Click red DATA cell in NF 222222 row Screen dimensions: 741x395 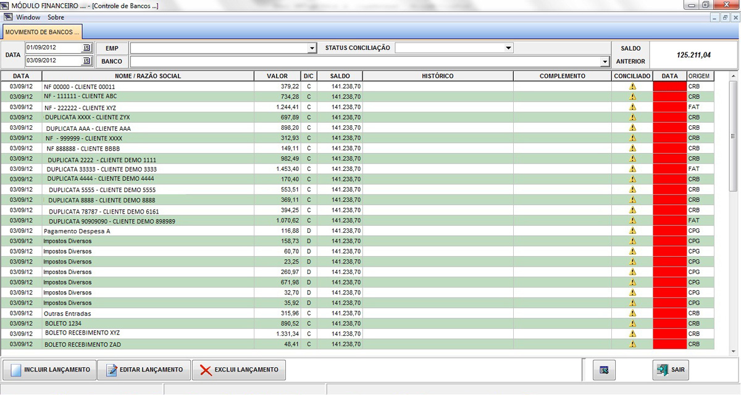pos(669,107)
